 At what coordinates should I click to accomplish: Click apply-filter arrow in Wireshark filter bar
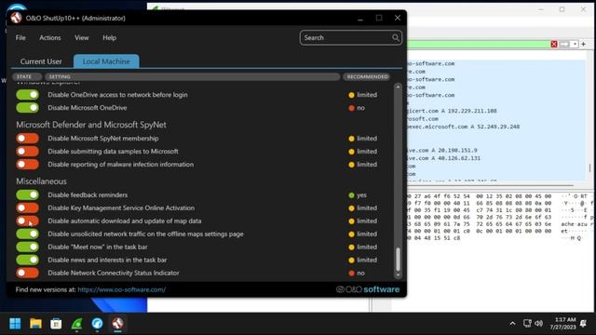564,44
